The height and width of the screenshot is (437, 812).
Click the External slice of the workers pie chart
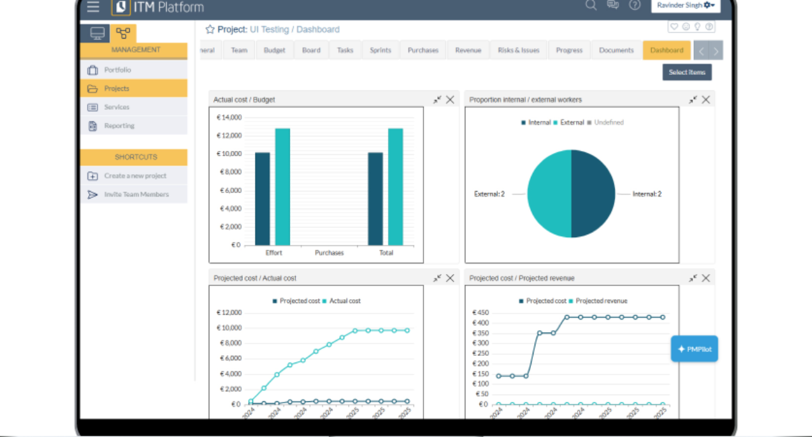click(550, 194)
